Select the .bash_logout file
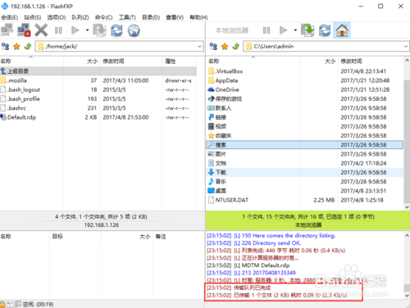This screenshot has height=308, width=410. coord(98,89)
